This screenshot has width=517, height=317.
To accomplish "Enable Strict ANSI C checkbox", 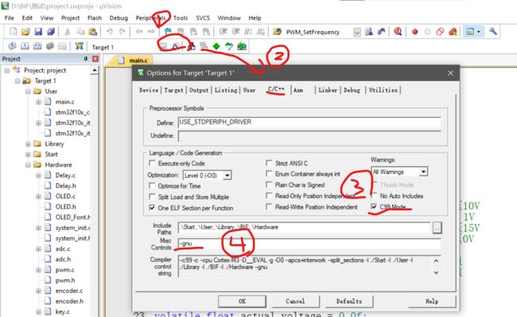I will [x=269, y=163].
